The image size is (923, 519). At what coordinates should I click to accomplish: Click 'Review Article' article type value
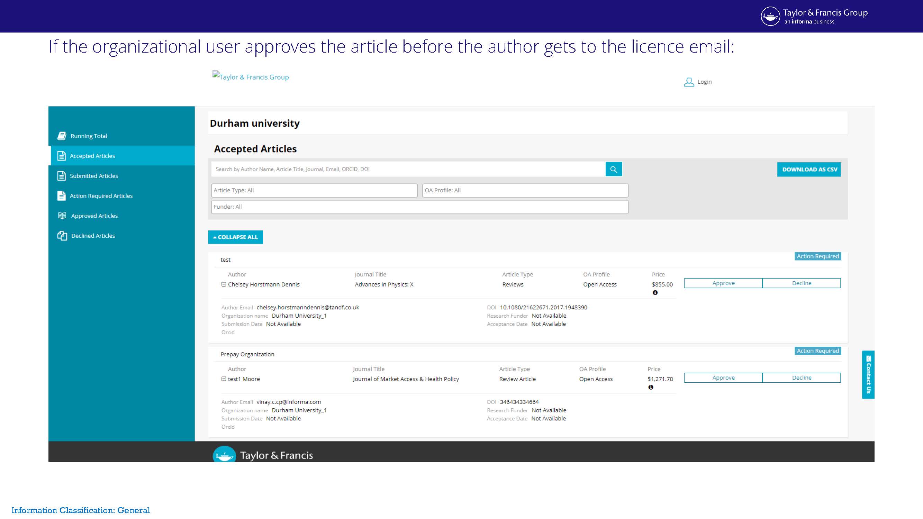[517, 379]
